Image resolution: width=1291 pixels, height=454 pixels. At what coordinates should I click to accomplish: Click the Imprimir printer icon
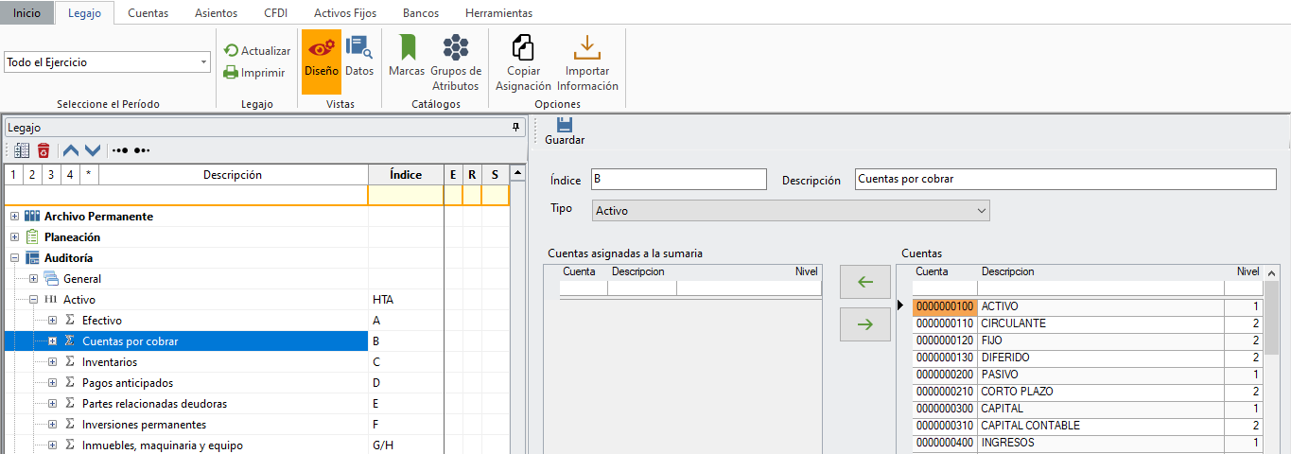(231, 72)
